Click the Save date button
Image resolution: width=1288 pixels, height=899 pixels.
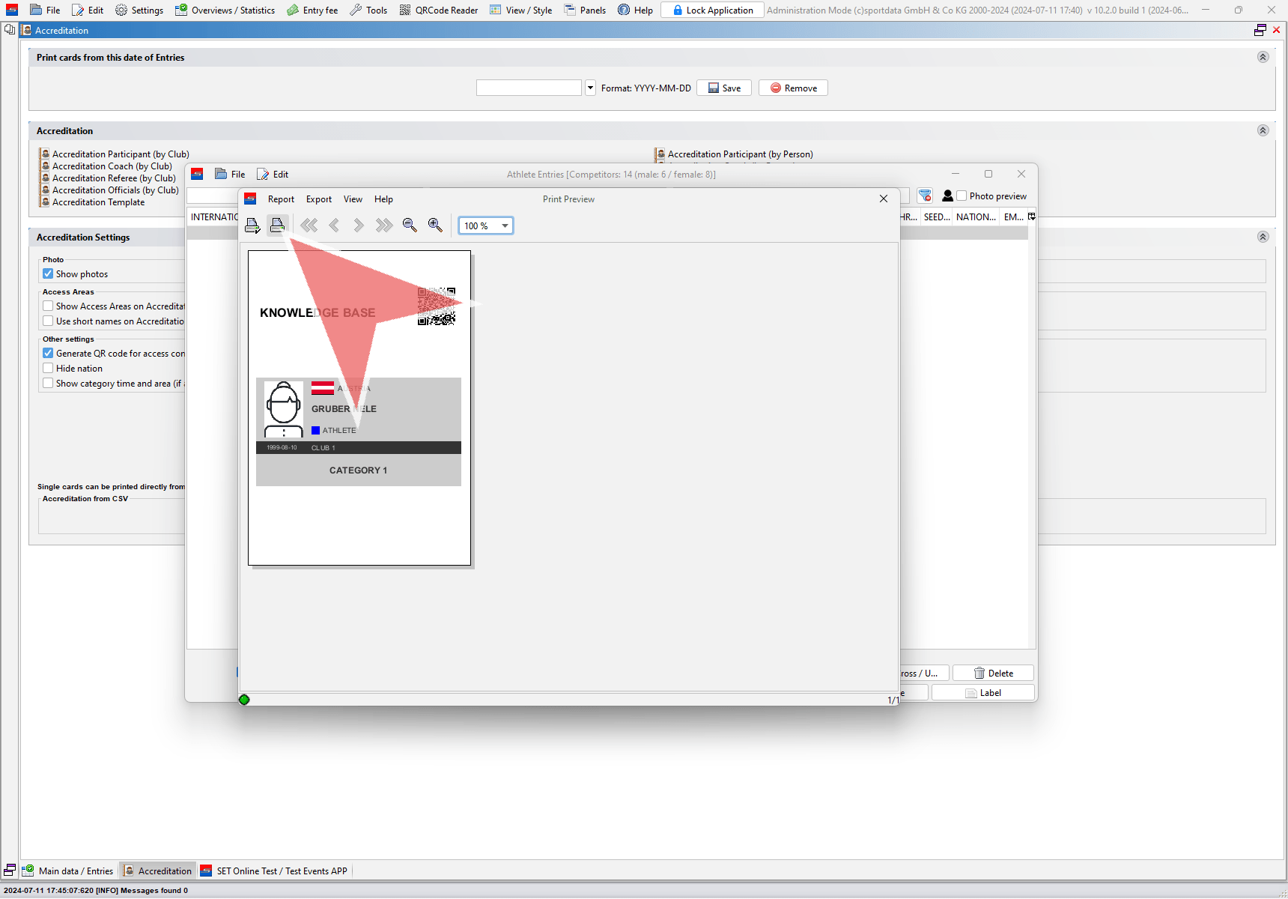[724, 88]
